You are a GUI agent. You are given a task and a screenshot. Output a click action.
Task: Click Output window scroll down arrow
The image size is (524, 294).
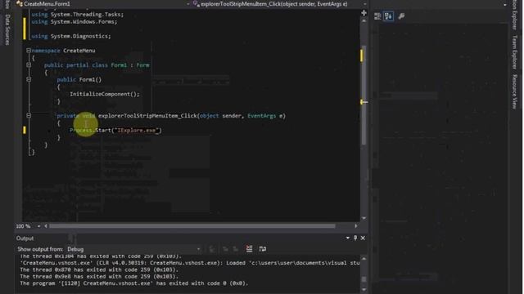point(364,289)
